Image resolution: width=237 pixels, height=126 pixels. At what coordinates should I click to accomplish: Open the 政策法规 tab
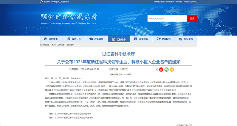coord(141,39)
